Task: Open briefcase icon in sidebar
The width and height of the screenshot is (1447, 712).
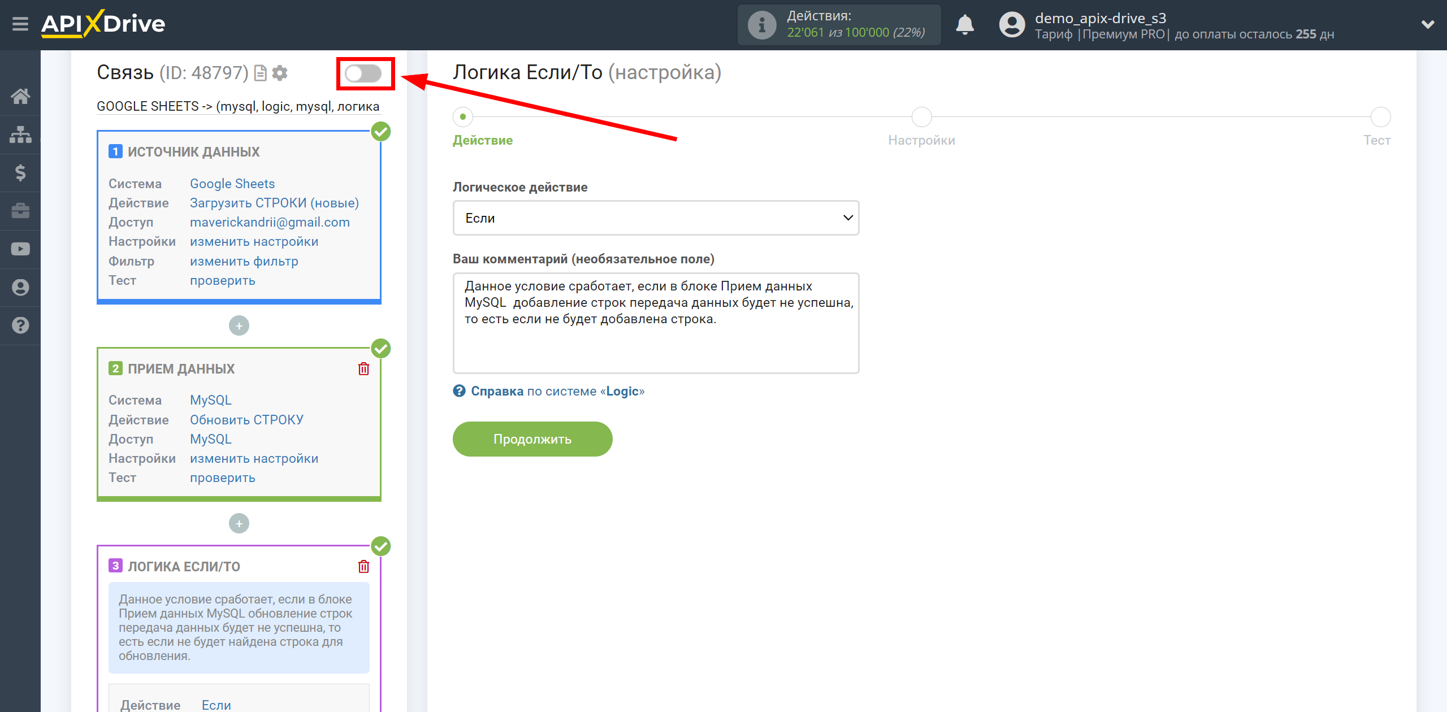Action: click(20, 211)
